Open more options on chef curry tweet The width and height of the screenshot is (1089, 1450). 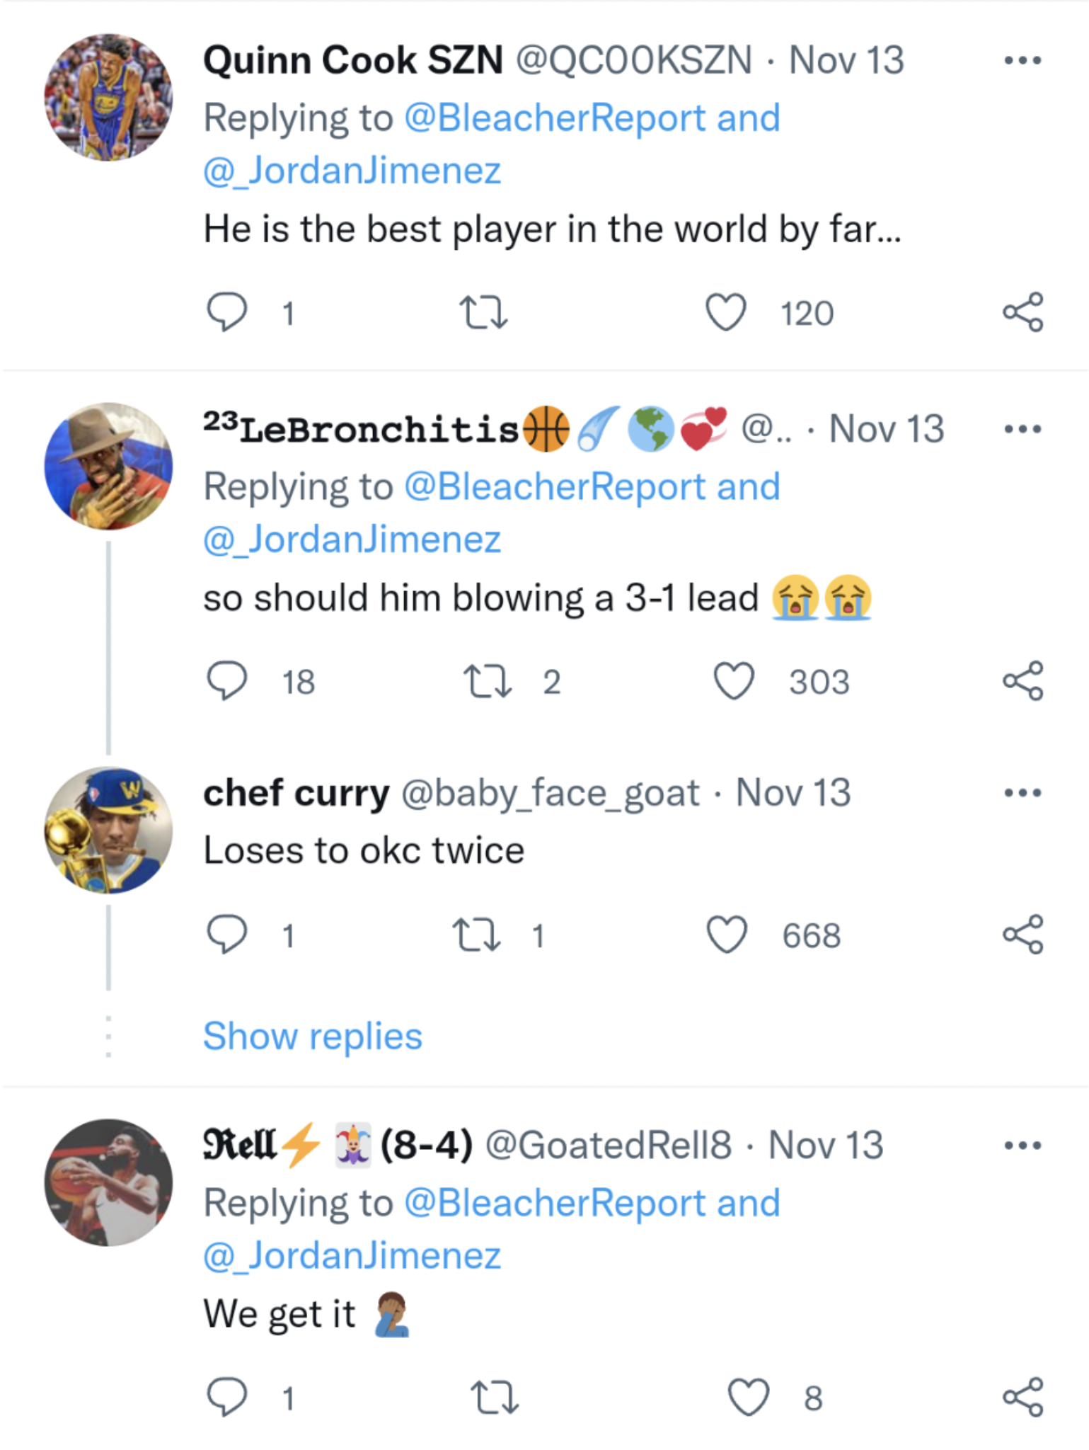(1022, 793)
